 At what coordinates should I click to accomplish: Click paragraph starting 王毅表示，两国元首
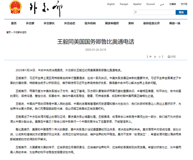pos(96,94)
